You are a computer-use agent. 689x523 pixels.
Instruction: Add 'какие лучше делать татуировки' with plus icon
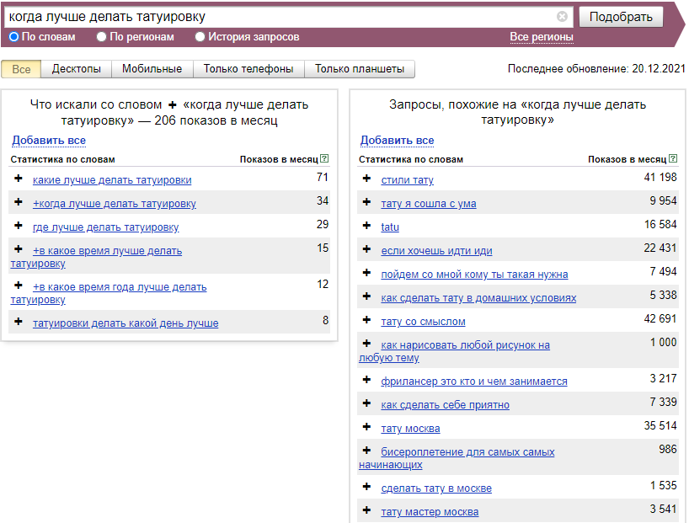[x=19, y=178]
